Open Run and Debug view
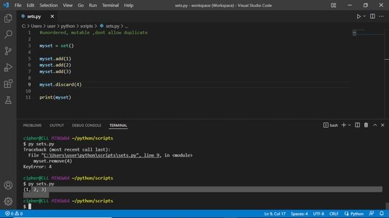 click(x=8, y=67)
